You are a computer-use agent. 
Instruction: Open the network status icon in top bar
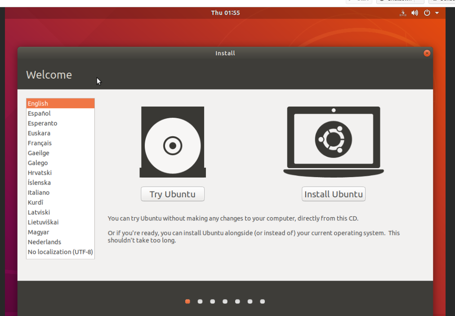tap(403, 13)
